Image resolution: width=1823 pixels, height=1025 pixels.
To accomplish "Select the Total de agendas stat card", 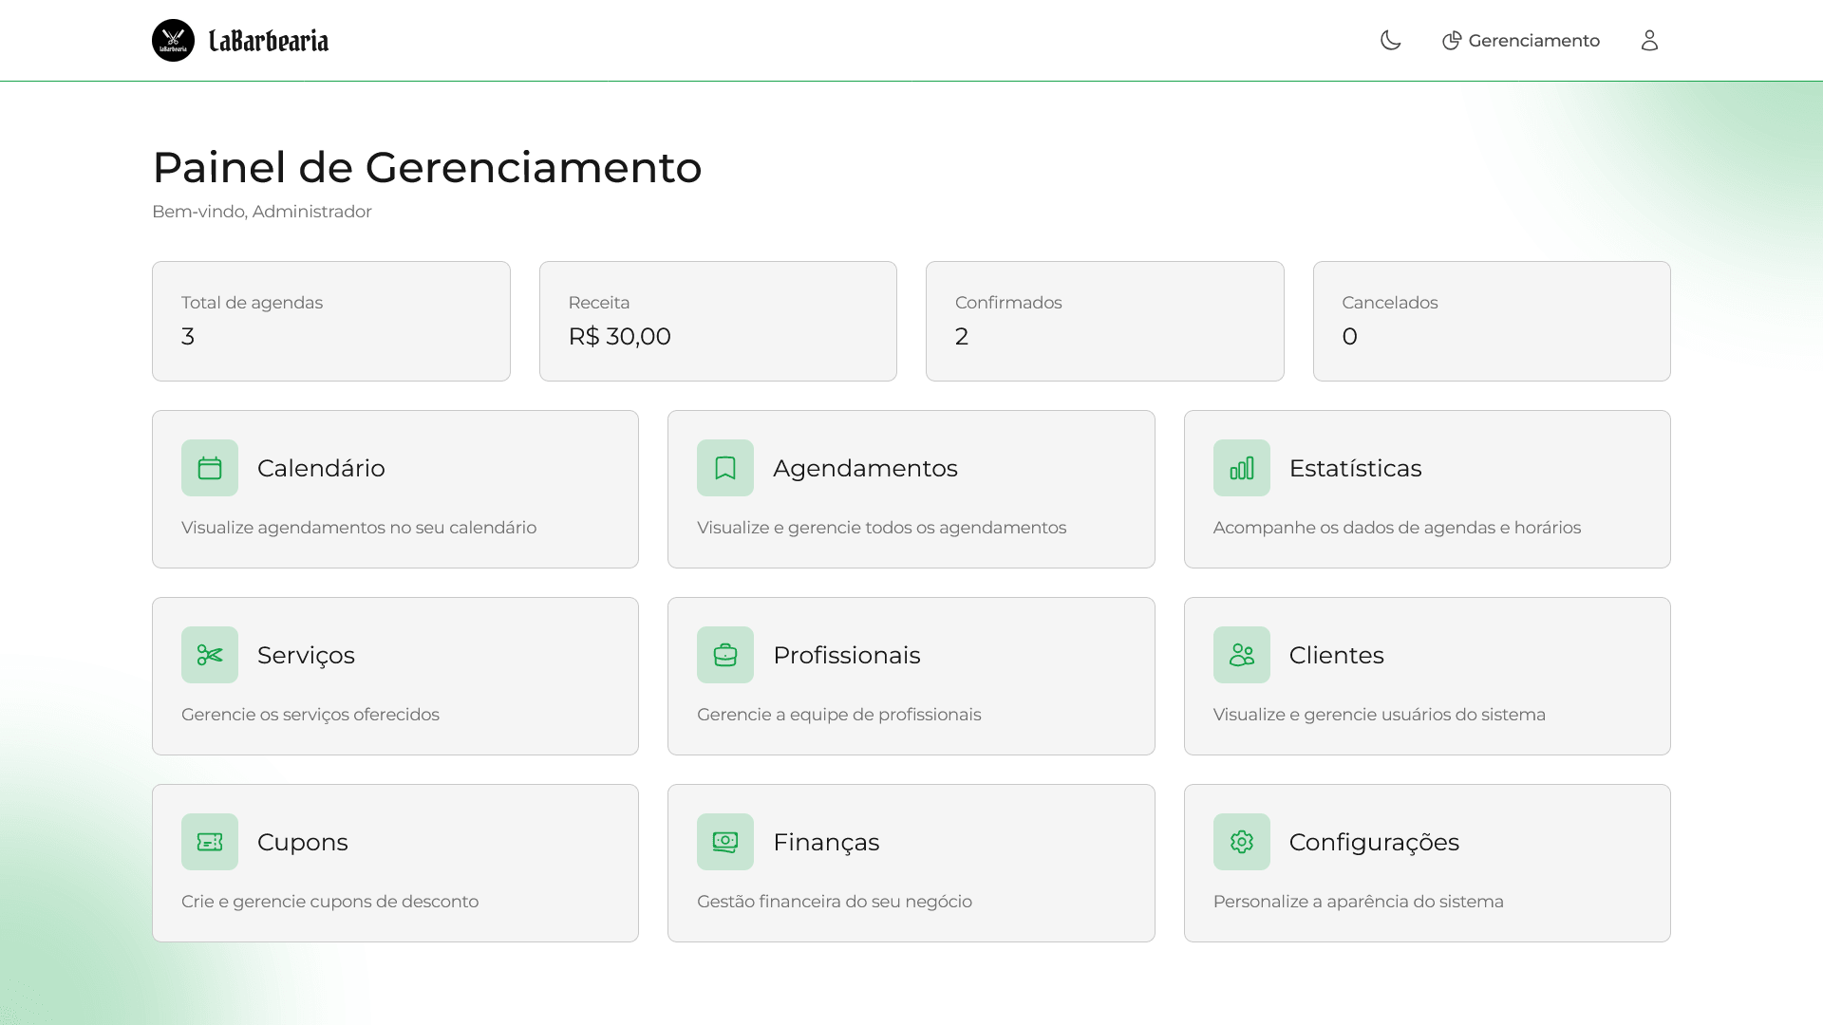I will [x=331, y=321].
